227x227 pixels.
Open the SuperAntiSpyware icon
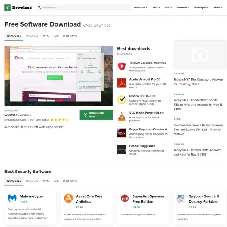[125, 198]
